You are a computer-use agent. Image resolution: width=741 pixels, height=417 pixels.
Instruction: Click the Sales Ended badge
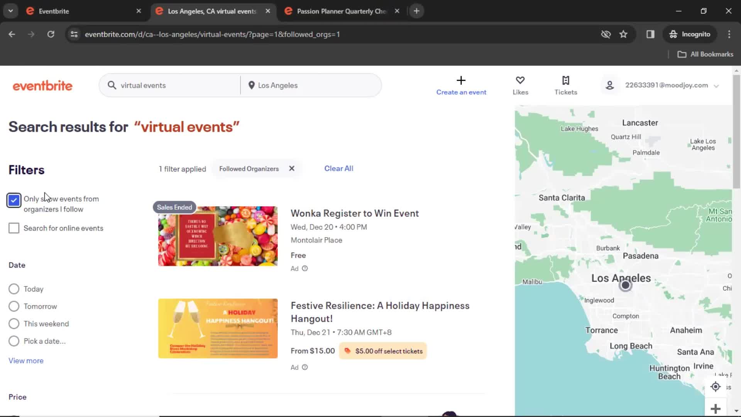click(174, 207)
